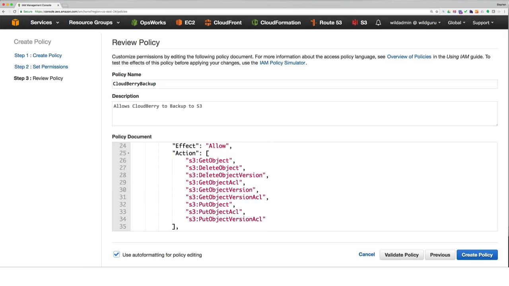Open the S3 shortcut icon

tap(355, 23)
